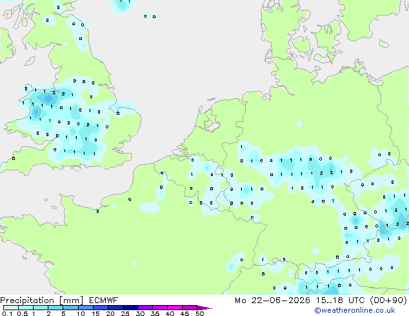Image resolution: width=409 pixels, height=316 pixels.
Task: Click the 0.1–0.5 mm legend color swatch
Action: 11,308
